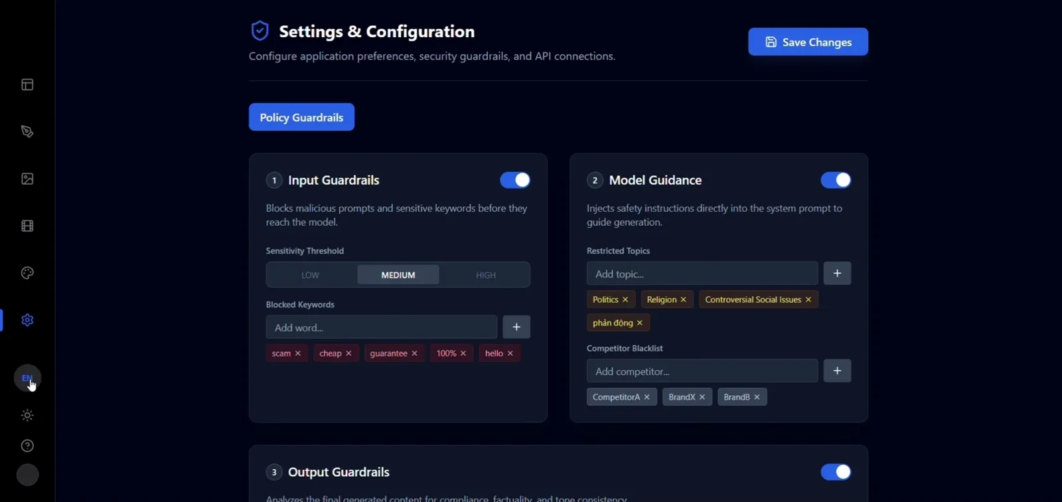Remove the '100%' blocked keyword
Viewport: 1062px width, 502px height.
[463, 353]
